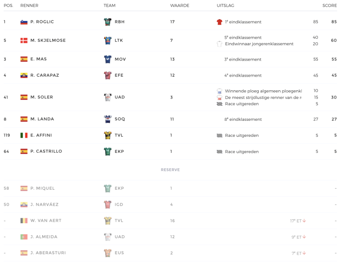
Task: Click the checkered flag icon in M. Soler row
Action: pos(219,104)
